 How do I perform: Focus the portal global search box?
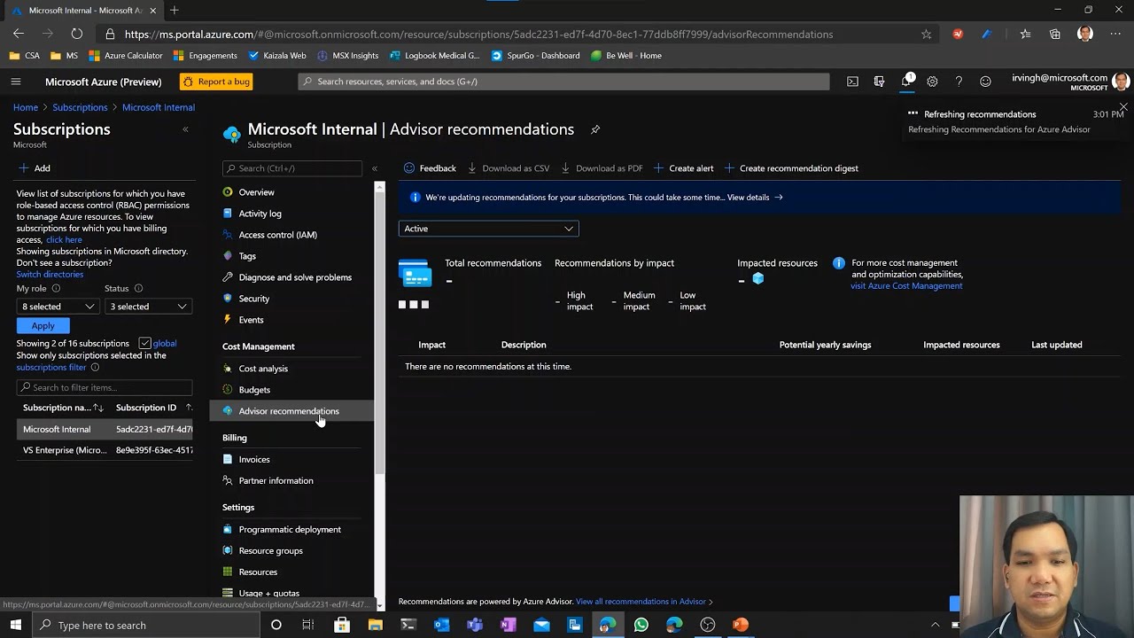[563, 82]
